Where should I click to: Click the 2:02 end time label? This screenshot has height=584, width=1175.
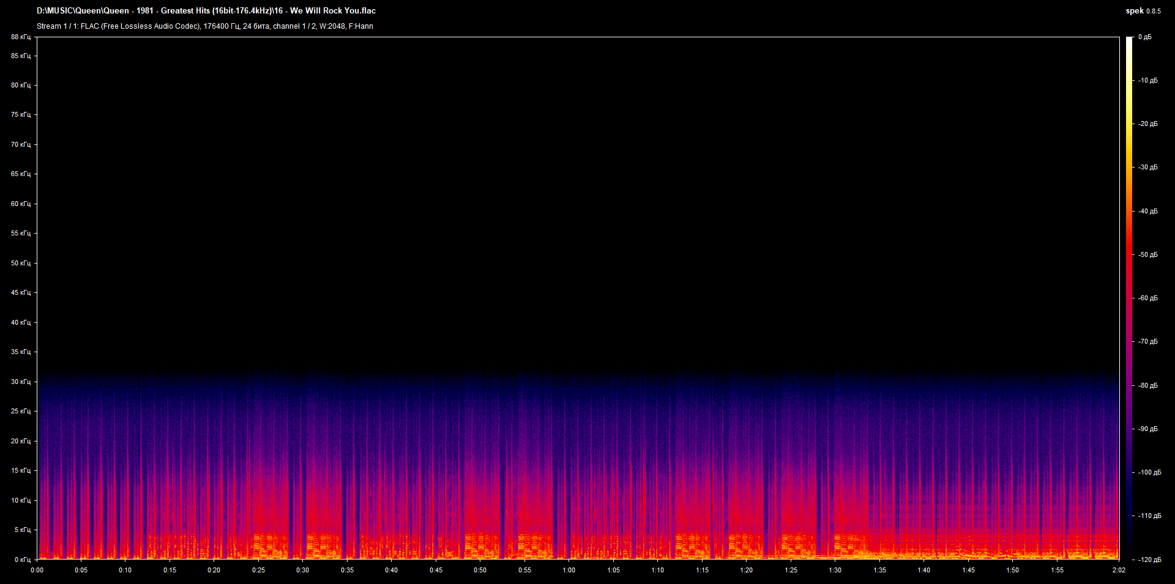1119,570
